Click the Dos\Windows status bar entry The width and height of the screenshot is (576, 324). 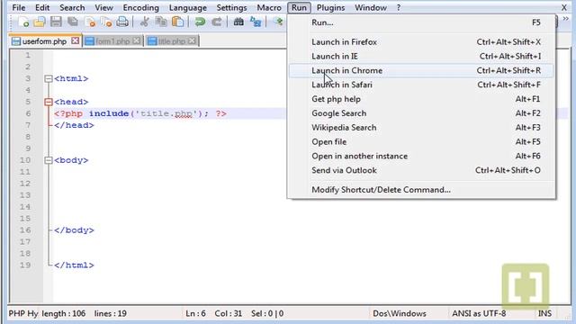coord(400,314)
